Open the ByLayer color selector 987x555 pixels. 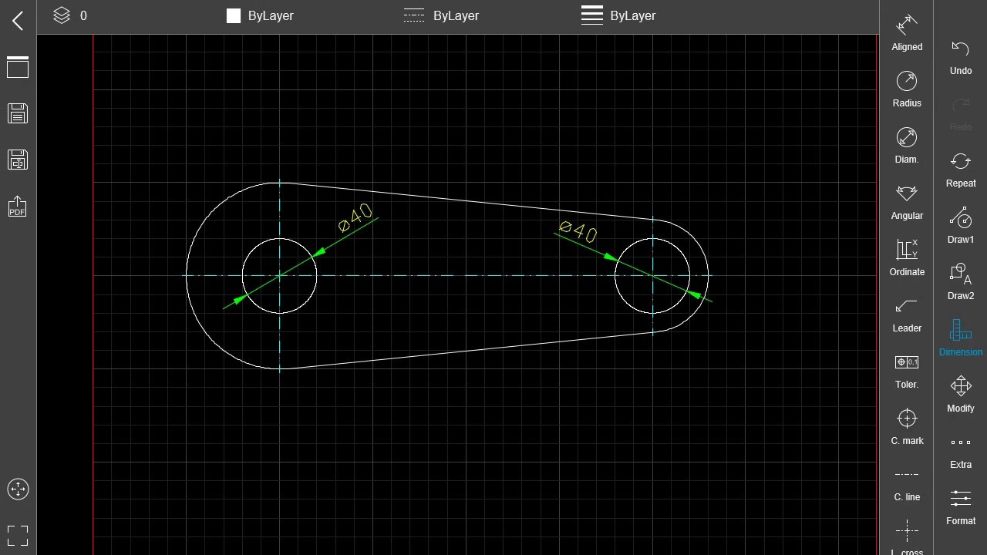click(260, 15)
